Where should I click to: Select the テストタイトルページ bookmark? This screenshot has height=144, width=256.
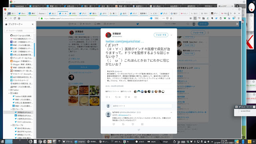click(x=19, y=80)
